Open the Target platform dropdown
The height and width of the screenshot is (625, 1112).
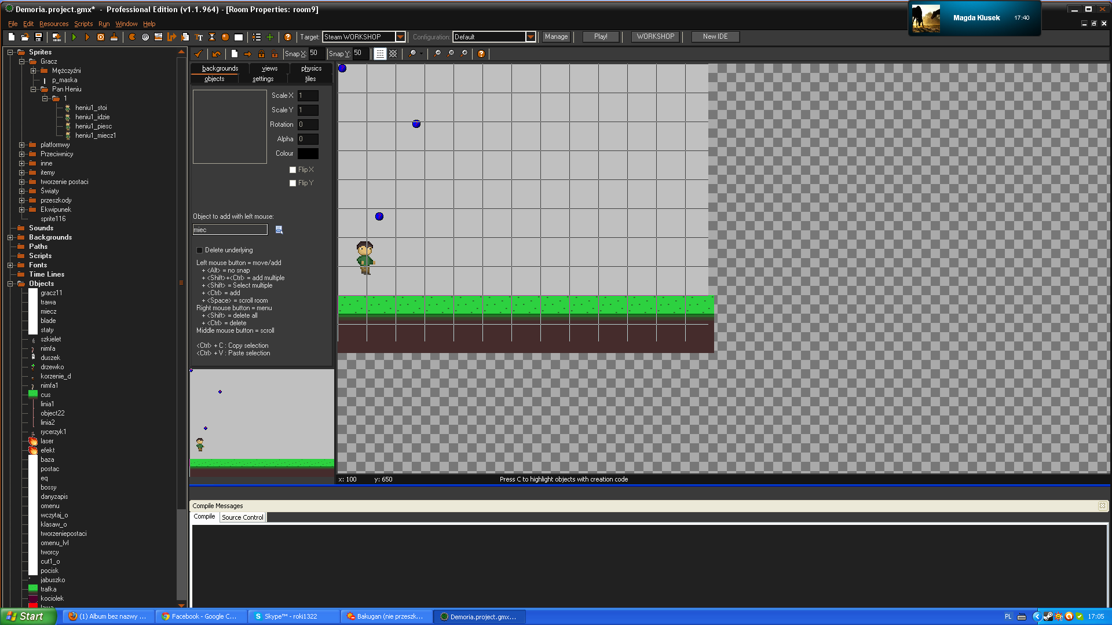(400, 37)
